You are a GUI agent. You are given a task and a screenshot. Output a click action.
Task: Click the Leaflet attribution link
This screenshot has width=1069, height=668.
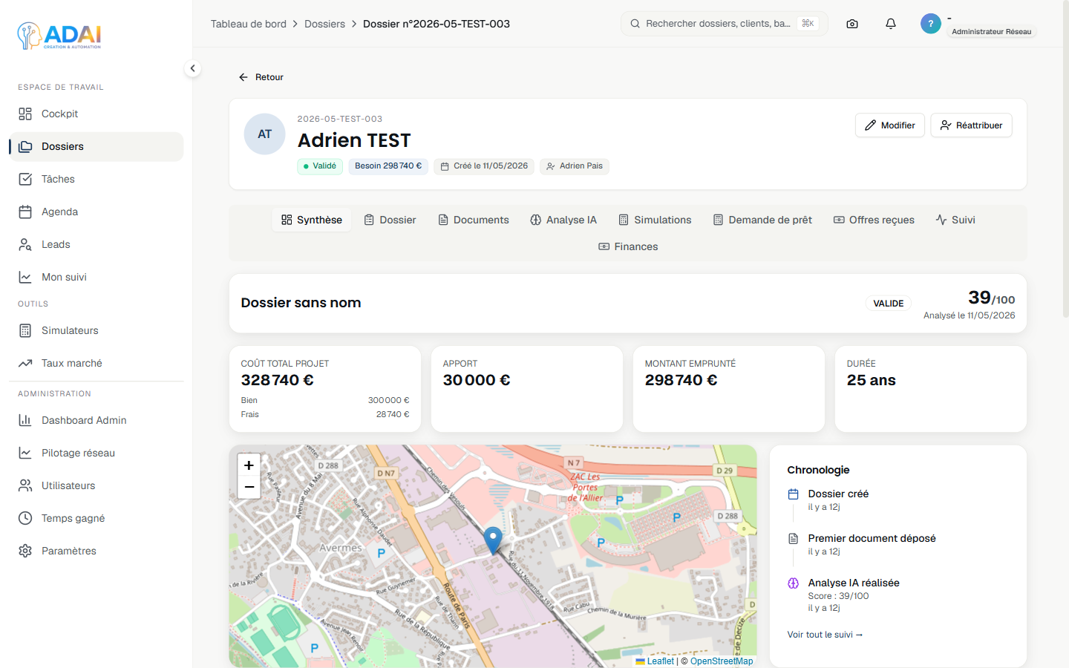coord(655,661)
